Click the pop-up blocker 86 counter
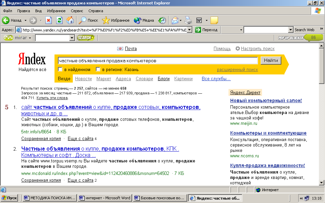Image resolution: width=325 pixels, height=203 pixels. [x=313, y=38]
